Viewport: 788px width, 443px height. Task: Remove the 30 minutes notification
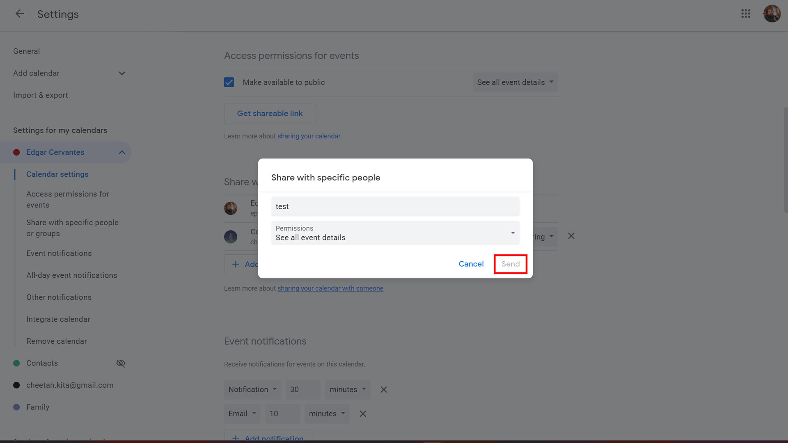click(383, 390)
